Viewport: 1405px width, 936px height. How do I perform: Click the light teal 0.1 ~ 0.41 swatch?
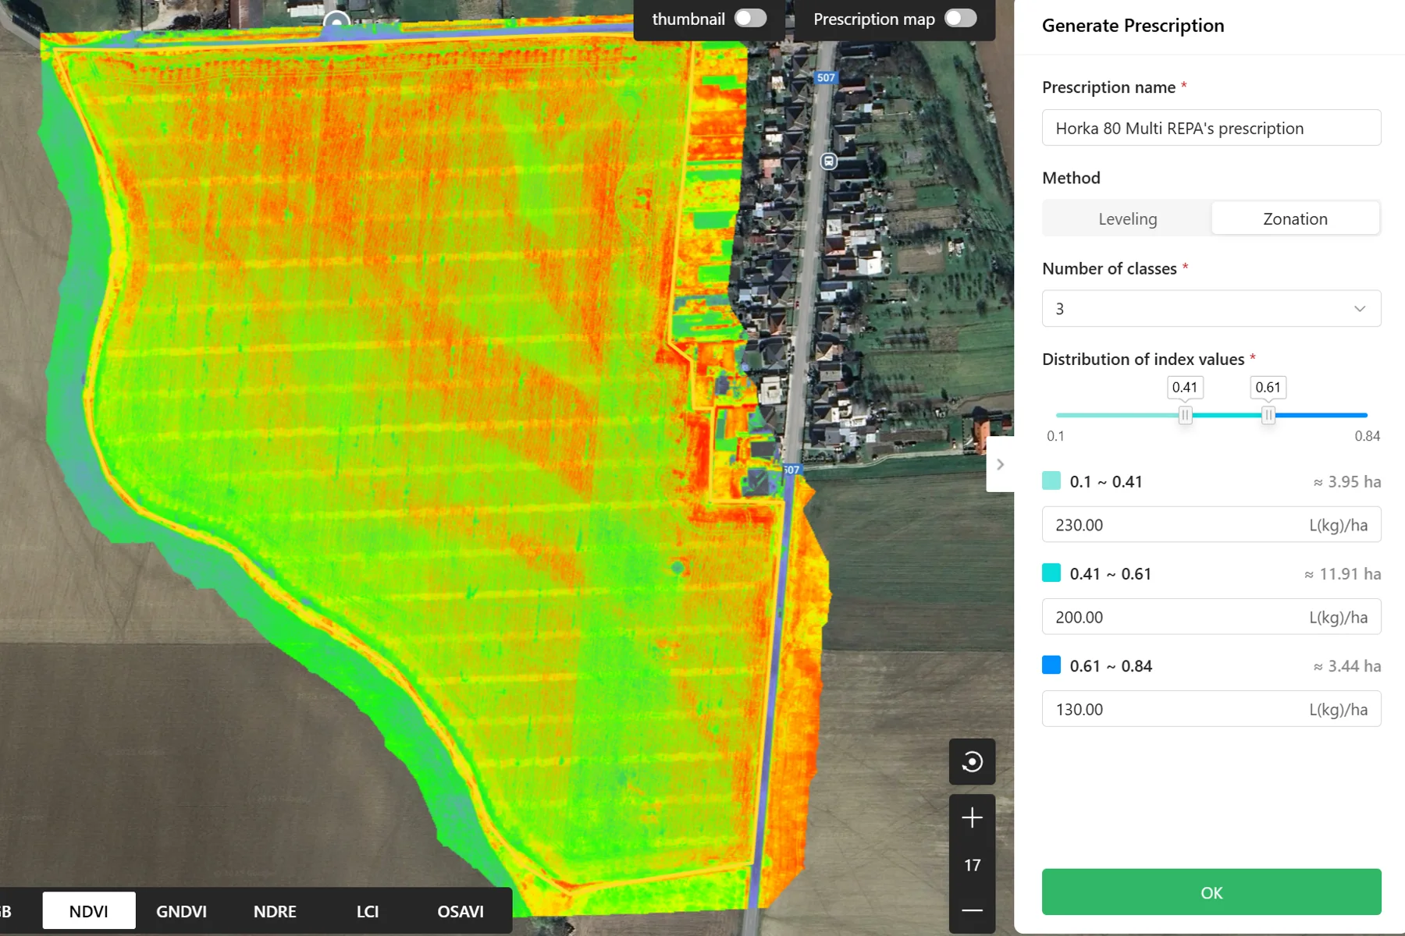click(1051, 480)
